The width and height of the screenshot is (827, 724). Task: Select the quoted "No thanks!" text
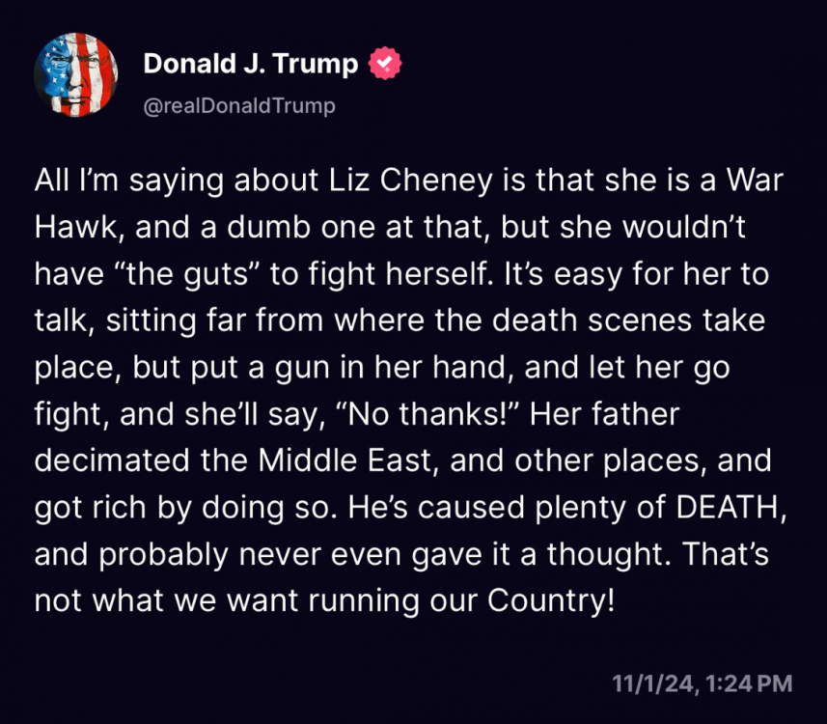click(x=427, y=414)
